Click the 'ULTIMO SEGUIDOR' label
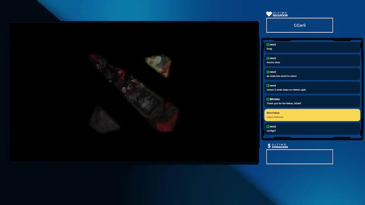 [x=280, y=14]
